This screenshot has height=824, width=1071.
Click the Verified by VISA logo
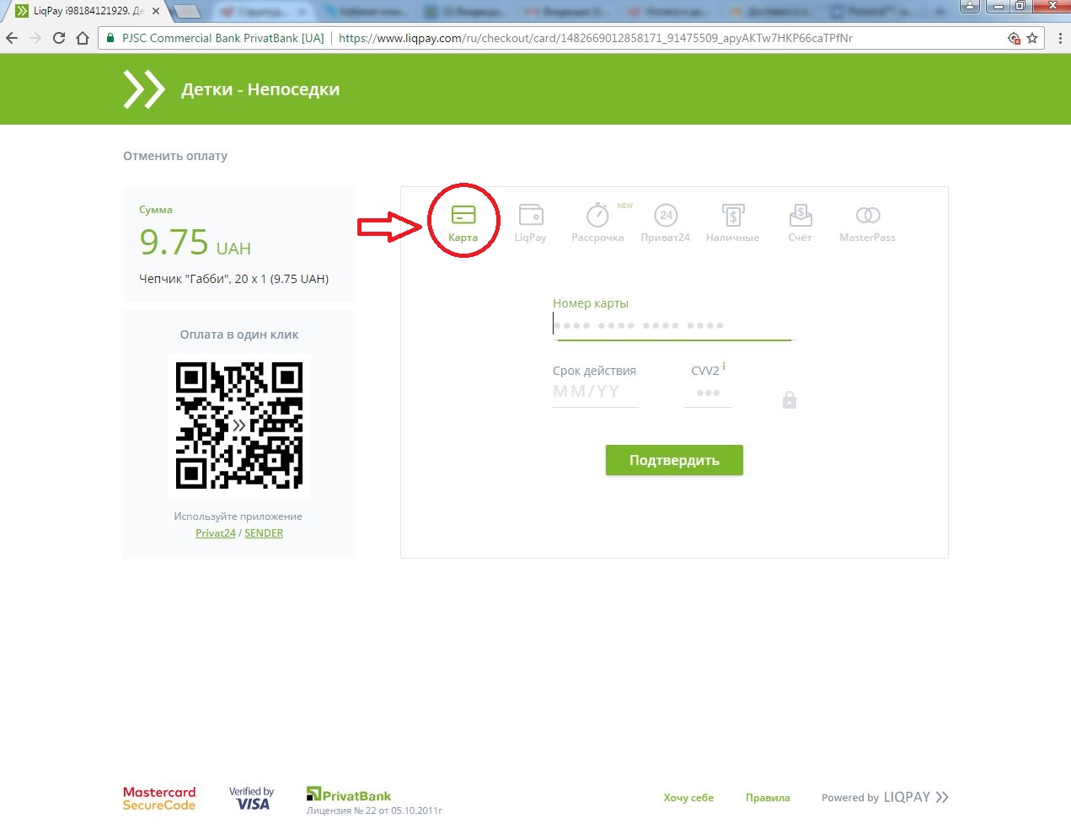[x=251, y=798]
